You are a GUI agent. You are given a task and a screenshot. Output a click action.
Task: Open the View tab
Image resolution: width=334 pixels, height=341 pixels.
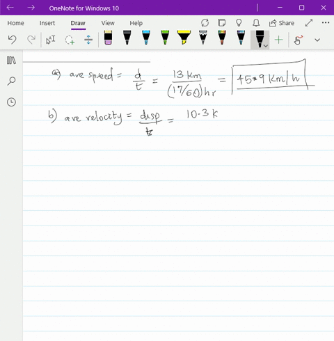click(x=108, y=23)
